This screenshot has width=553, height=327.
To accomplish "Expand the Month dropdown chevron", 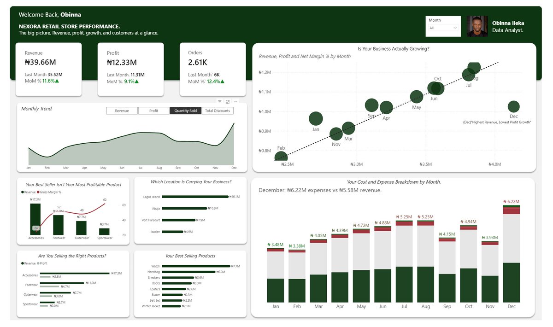I will (454, 28).
